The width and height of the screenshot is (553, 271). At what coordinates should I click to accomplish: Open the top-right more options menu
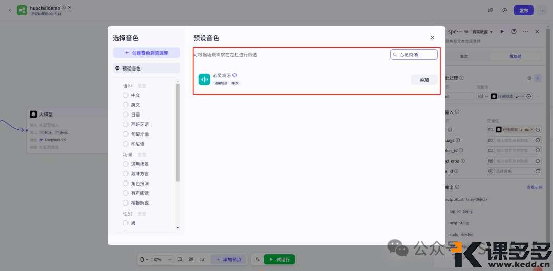tap(542, 10)
